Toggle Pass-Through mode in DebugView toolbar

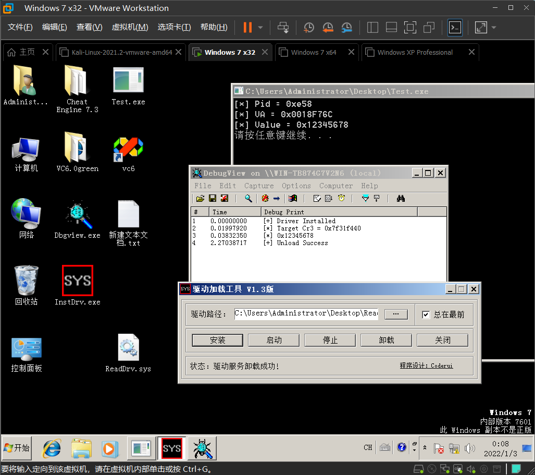tap(276, 198)
